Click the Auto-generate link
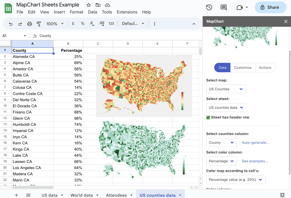 pos(255,142)
